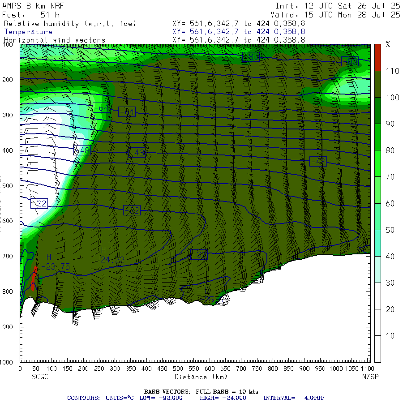Click the 110 label on the colorbar

click(392, 71)
